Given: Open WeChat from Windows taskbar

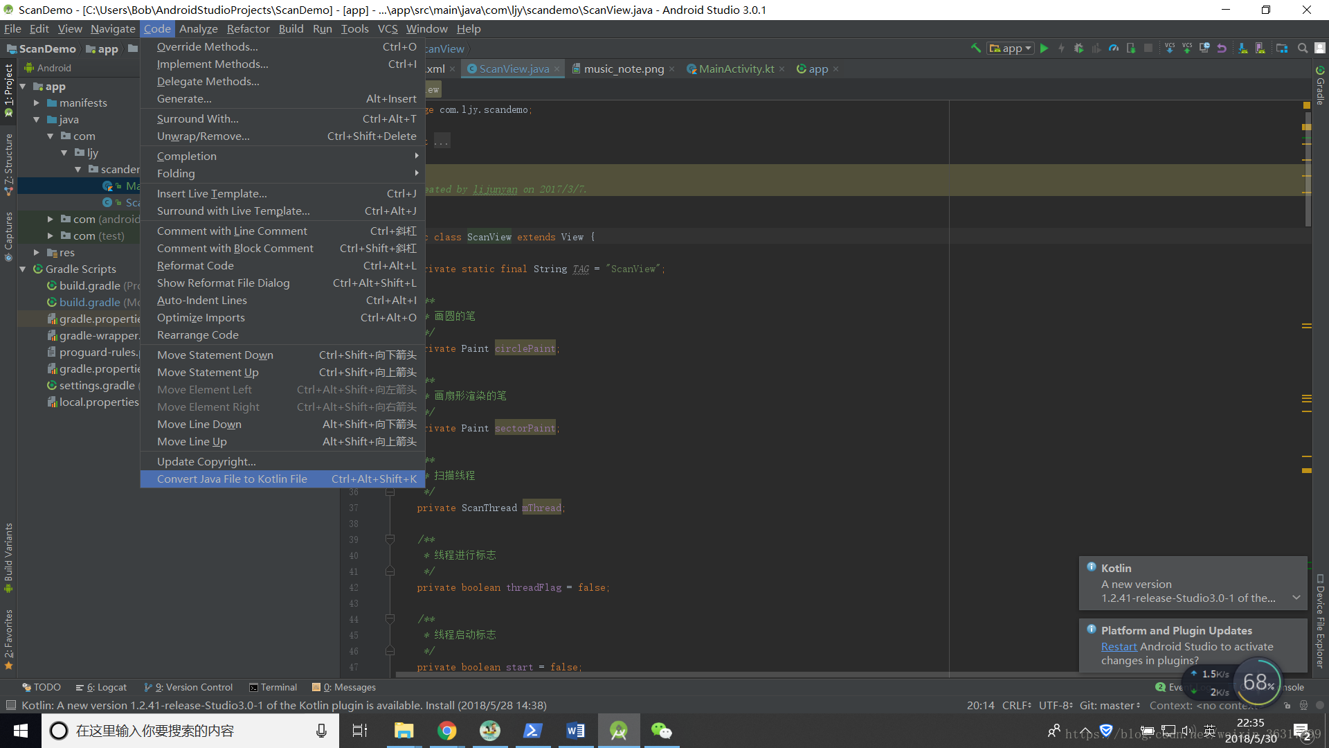Looking at the screenshot, I should [661, 731].
